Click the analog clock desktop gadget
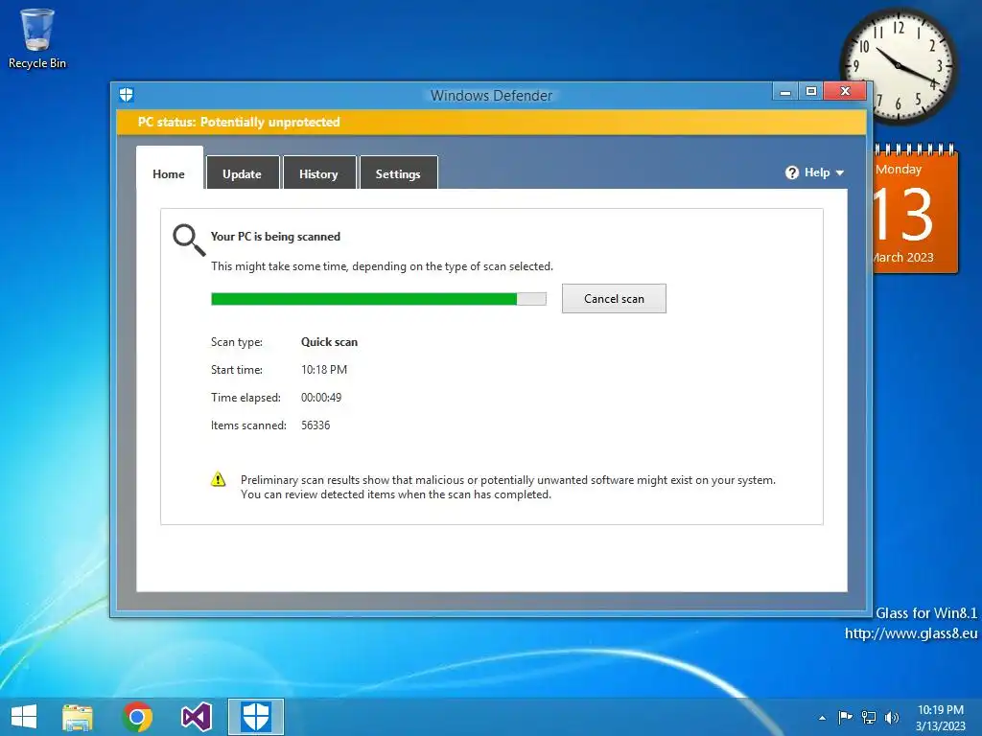Screen dimensions: 982x736 (898, 65)
